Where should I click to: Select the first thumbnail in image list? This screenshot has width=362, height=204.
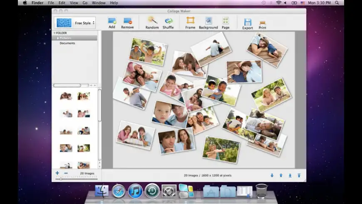[x=66, y=96]
